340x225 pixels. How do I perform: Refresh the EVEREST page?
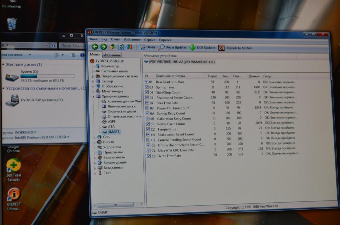tap(121, 47)
